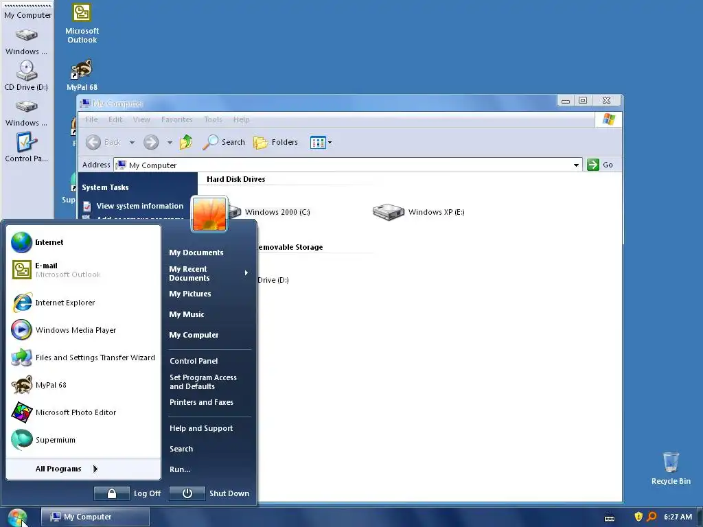Screen dimensions: 703x527
Task: Open Help and Support
Action: pos(201,428)
